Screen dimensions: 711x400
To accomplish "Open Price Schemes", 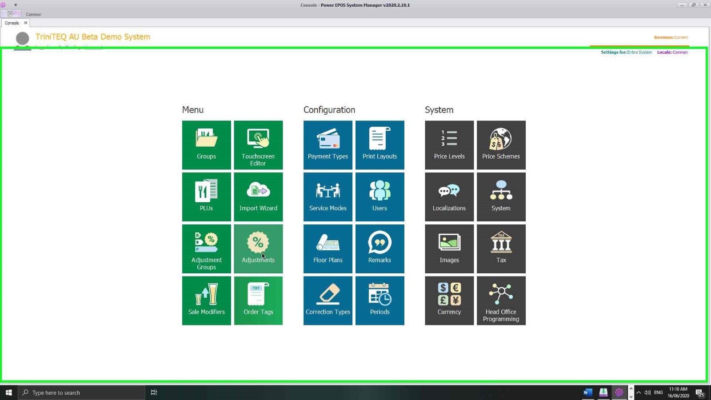I will [501, 145].
